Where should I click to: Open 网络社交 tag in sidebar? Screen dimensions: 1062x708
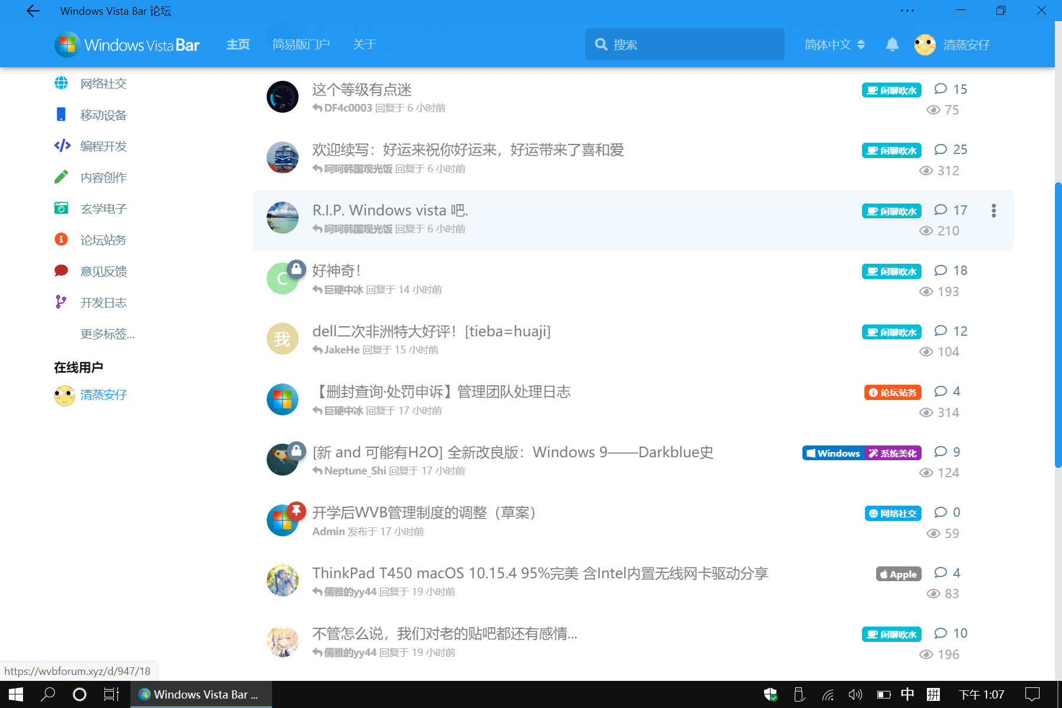click(104, 84)
